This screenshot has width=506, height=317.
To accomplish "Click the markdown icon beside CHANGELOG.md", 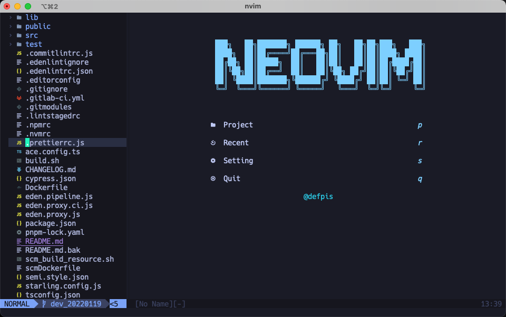I will pos(19,170).
